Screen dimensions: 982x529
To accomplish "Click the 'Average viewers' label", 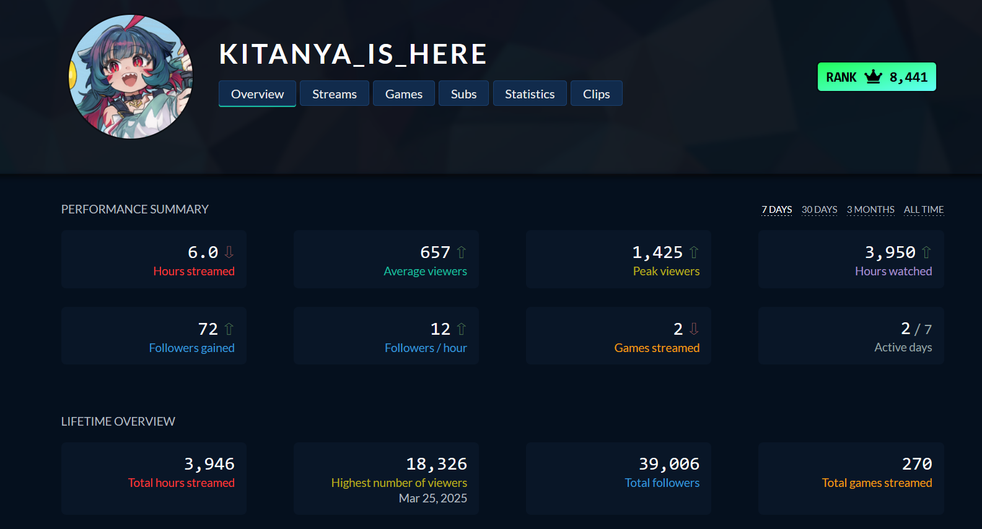I will (425, 271).
